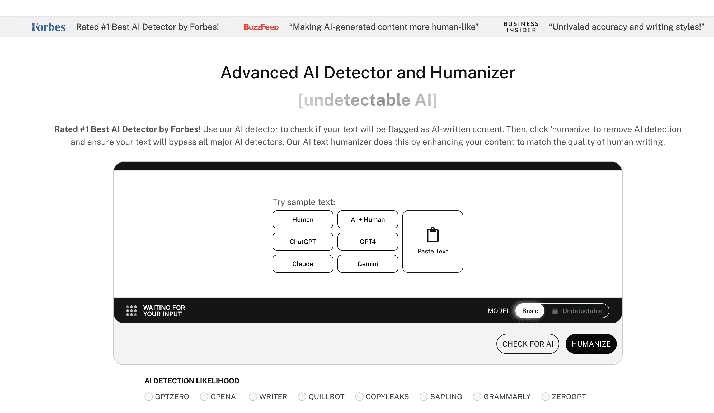This screenshot has width=714, height=413.
Task: Try the ChatGPT sample text
Action: point(303,242)
